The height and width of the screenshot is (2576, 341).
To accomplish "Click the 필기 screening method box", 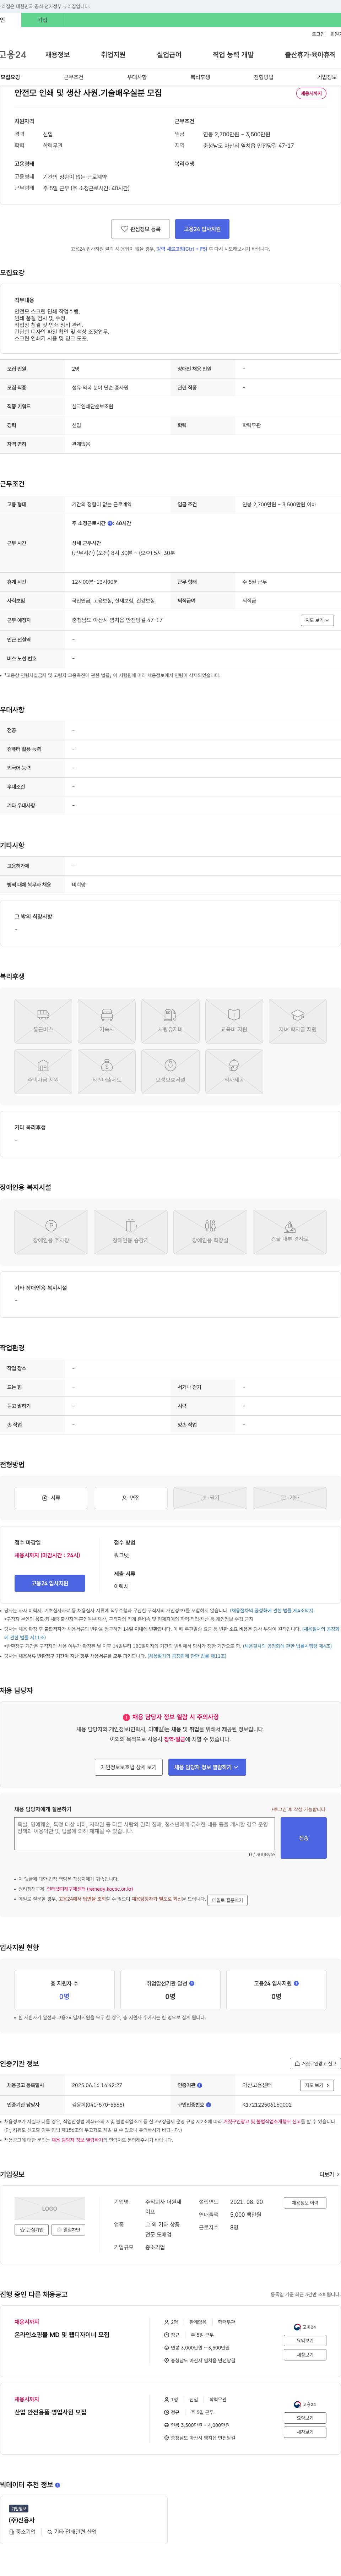I will click(x=210, y=1498).
